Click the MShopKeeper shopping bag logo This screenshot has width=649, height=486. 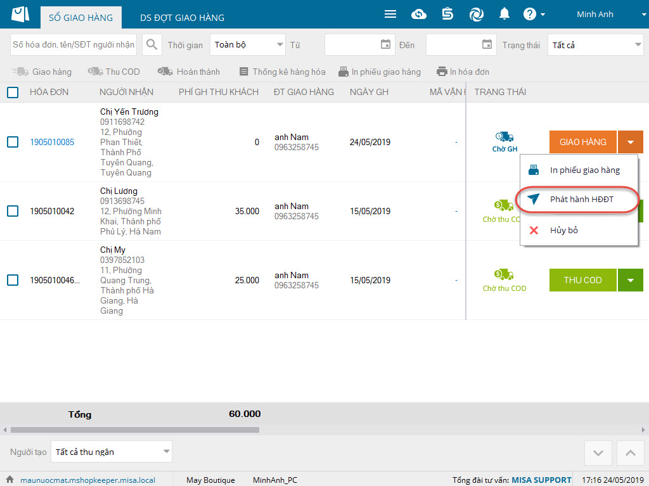(20, 14)
